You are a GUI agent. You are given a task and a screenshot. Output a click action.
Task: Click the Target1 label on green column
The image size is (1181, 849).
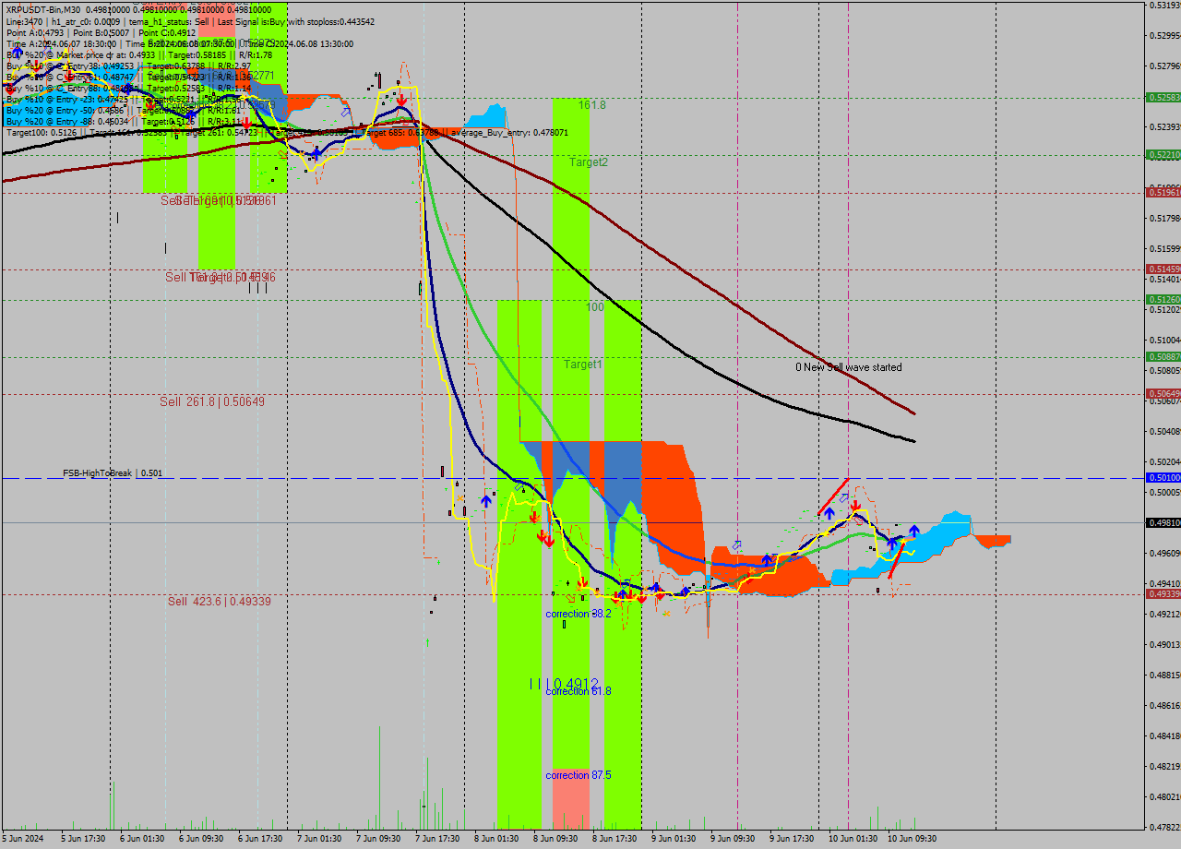(583, 365)
